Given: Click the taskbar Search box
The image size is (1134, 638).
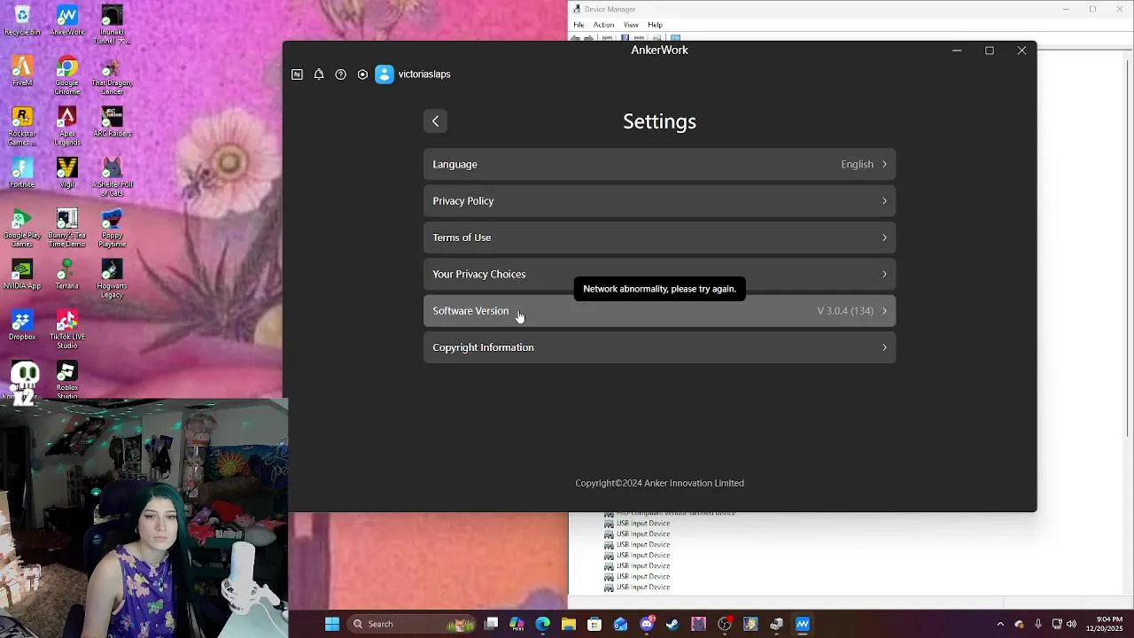Looking at the screenshot, I should click(x=412, y=624).
